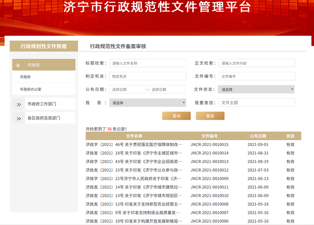
Task: Select file number JNCR-2021-0010015
Action: pyautogui.click(x=210, y=144)
